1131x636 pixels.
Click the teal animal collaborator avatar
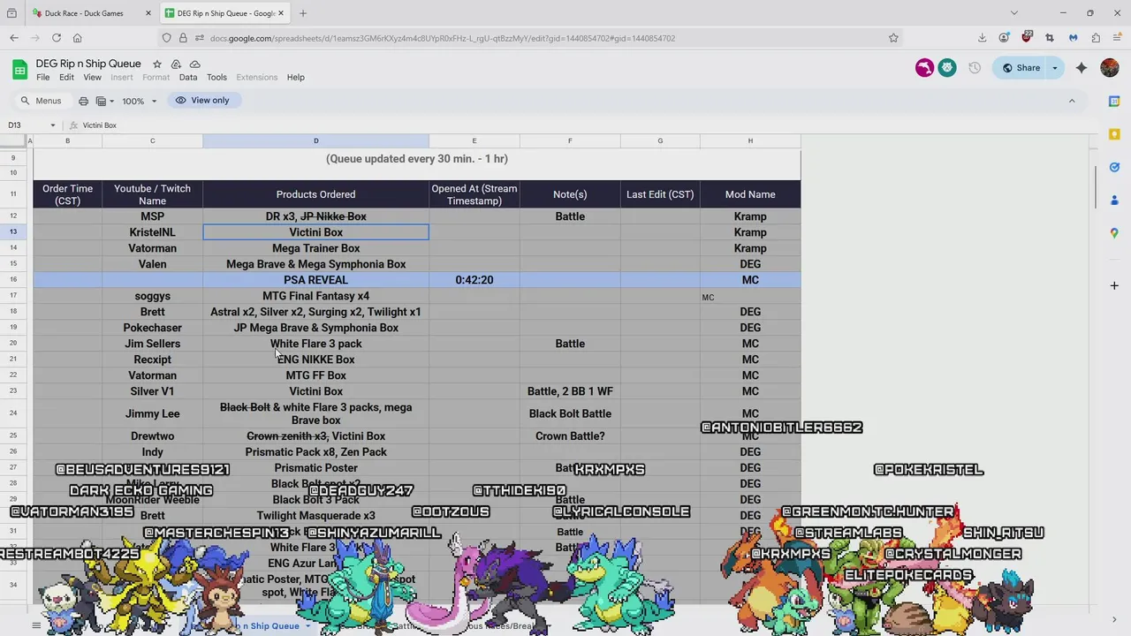pos(947,68)
